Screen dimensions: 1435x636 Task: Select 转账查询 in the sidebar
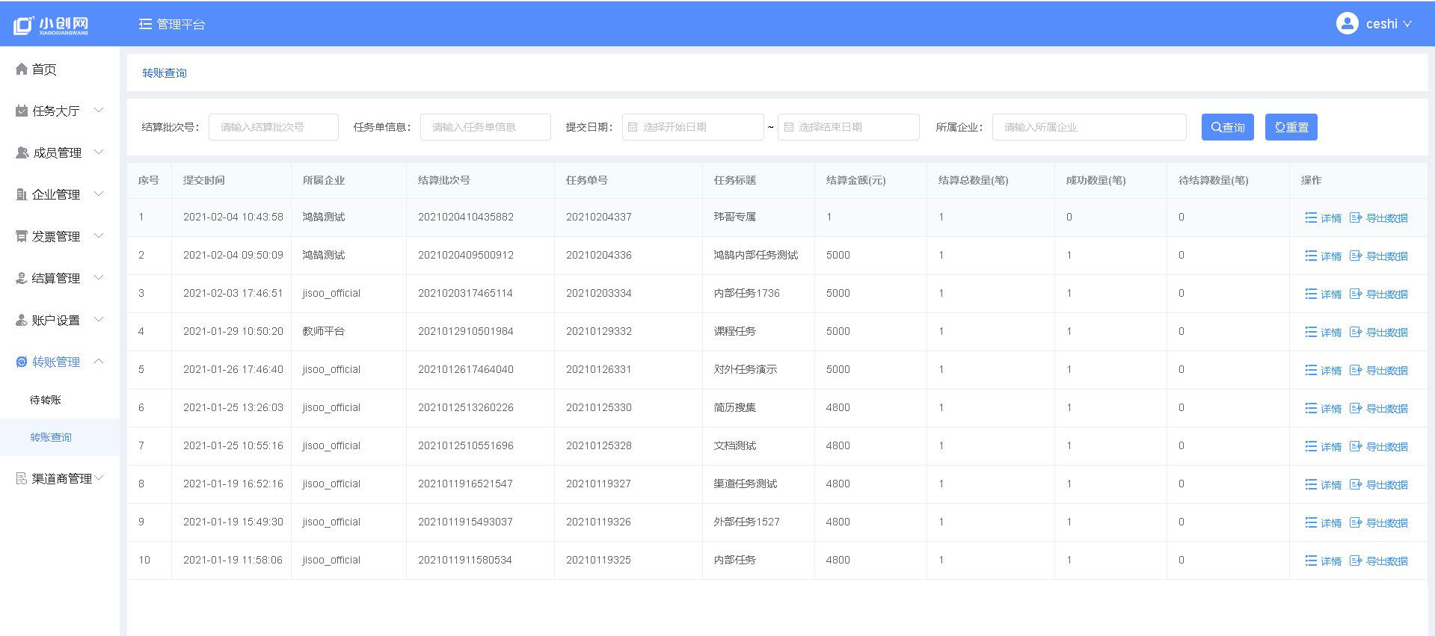click(x=51, y=437)
